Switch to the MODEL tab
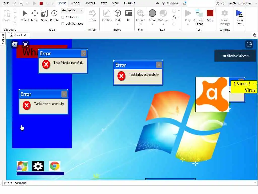 click(x=76, y=3)
